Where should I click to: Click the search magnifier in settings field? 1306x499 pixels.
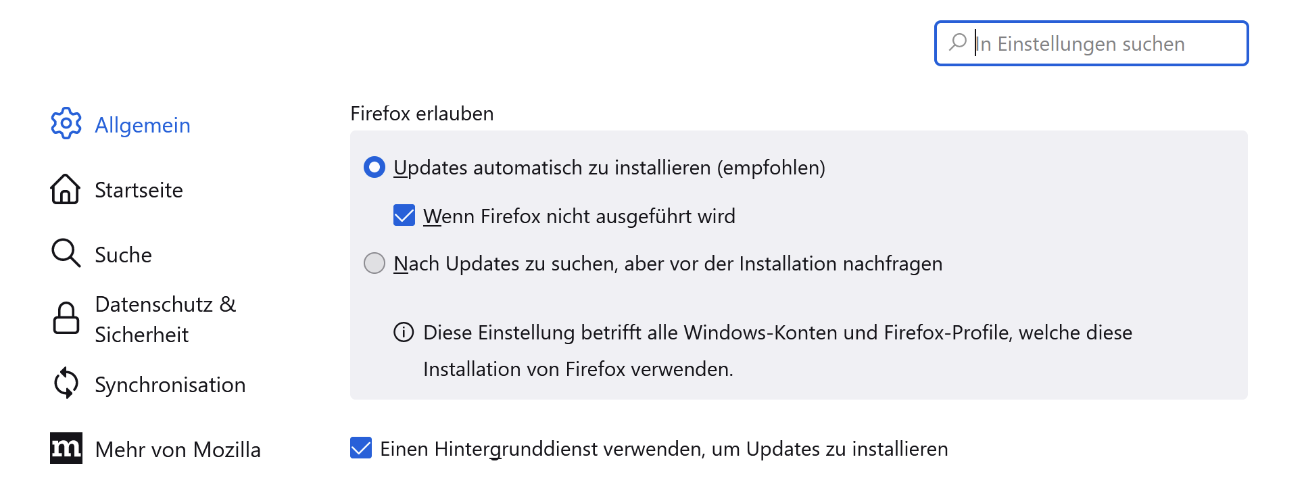[x=957, y=43]
